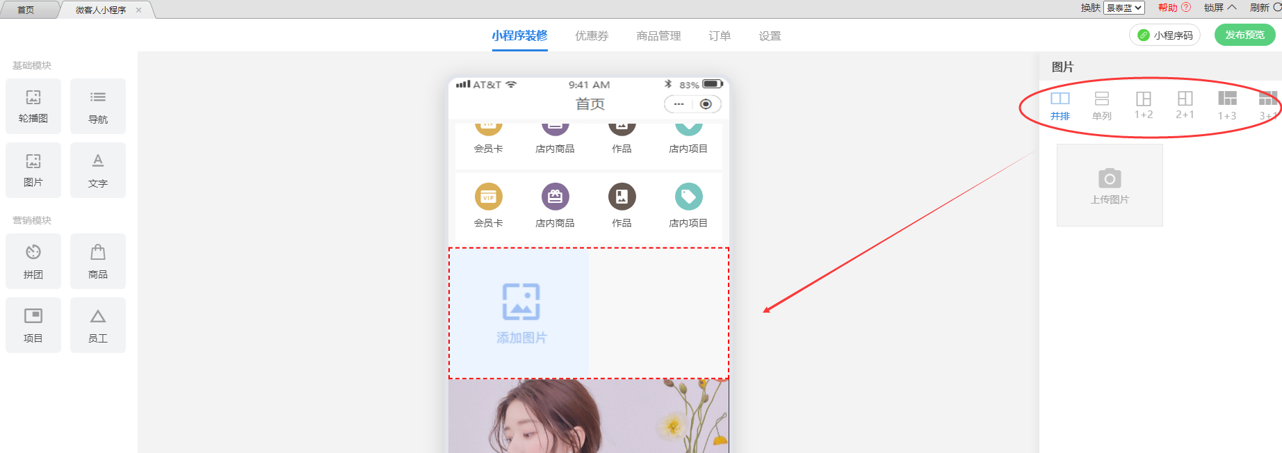1282x453 pixels.
Task: Add the 商品 product module
Action: point(98,261)
